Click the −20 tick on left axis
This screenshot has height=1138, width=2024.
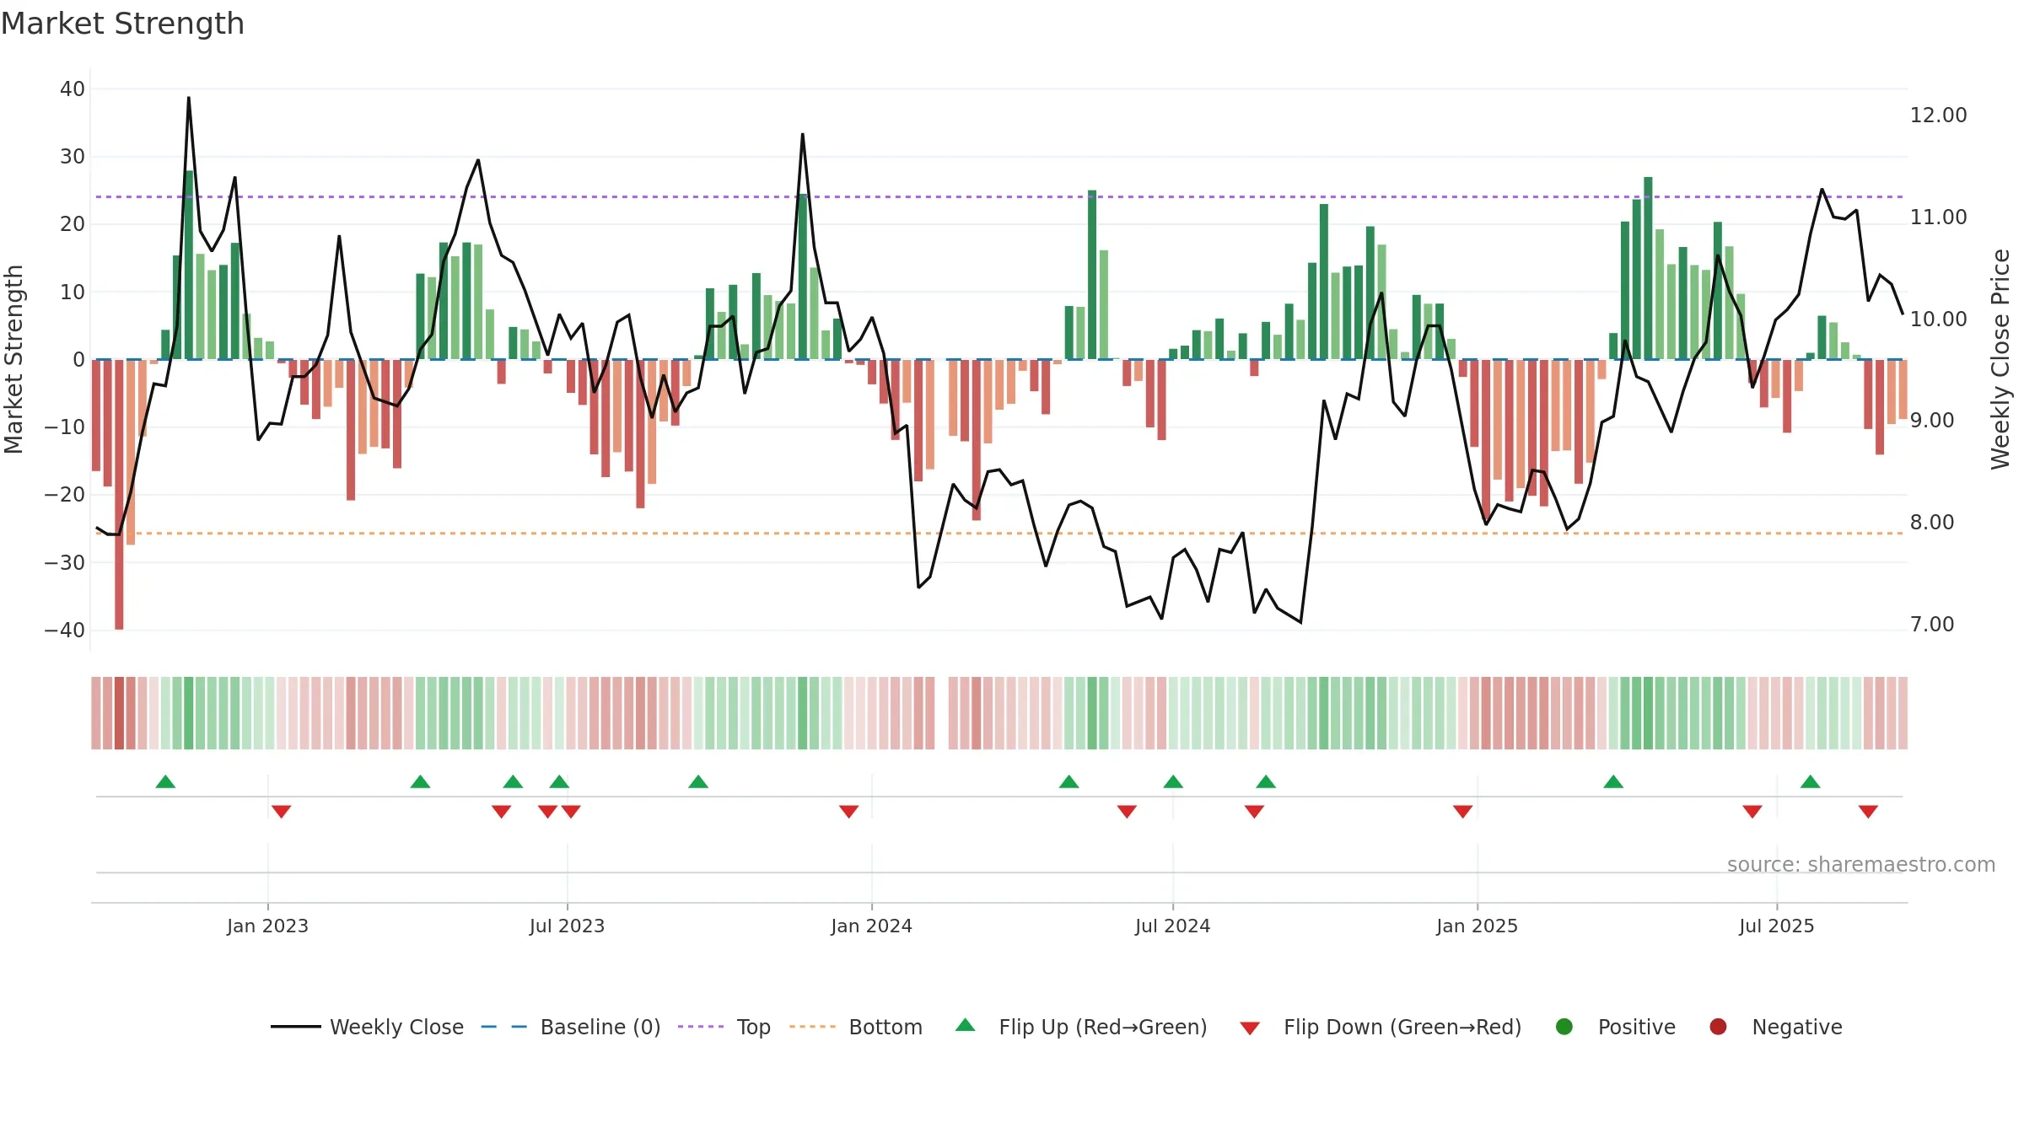[65, 495]
